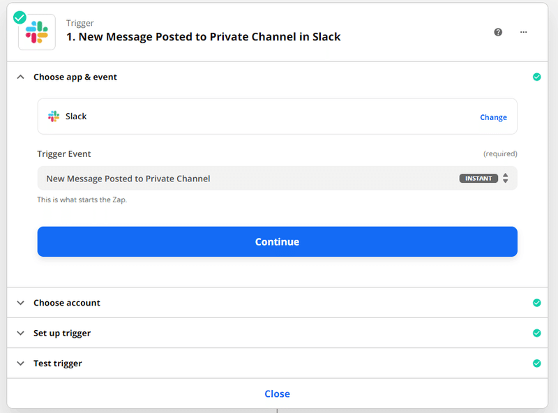Open the three-dot more options menu
This screenshot has width=558, height=413.
click(523, 32)
